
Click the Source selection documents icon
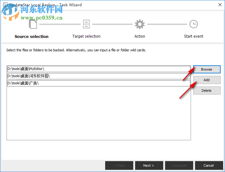[x=33, y=24]
